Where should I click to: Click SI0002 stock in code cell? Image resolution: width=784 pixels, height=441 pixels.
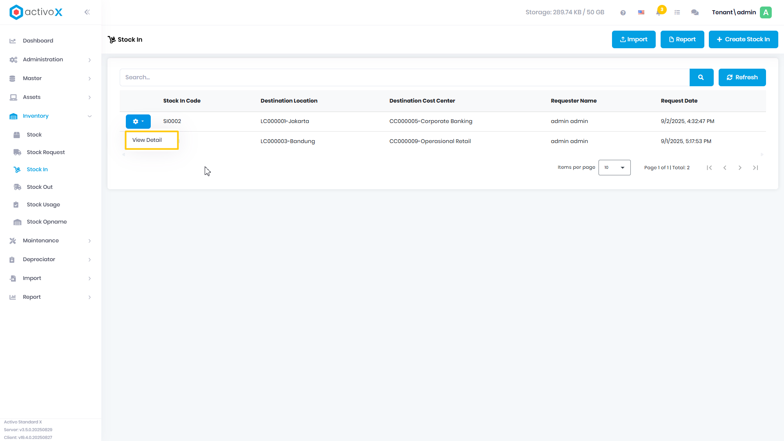click(x=172, y=121)
